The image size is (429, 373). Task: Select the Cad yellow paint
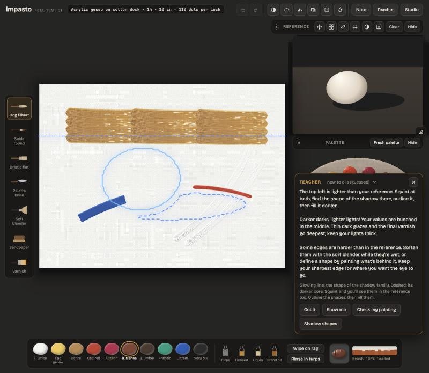58,353
